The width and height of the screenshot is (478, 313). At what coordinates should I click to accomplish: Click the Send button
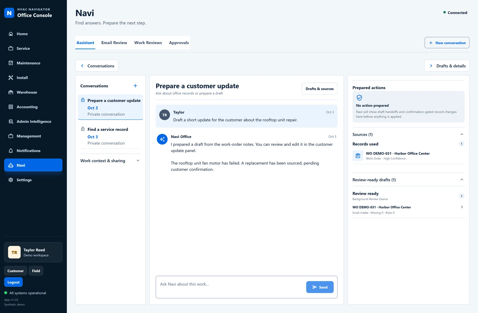[320, 287]
